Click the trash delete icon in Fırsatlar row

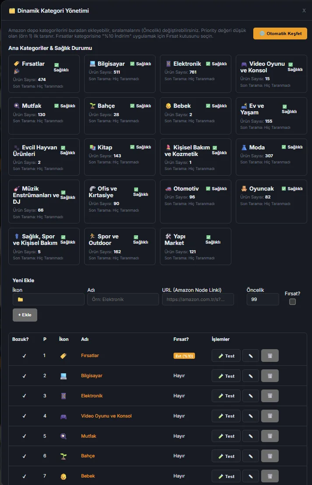coord(269,356)
